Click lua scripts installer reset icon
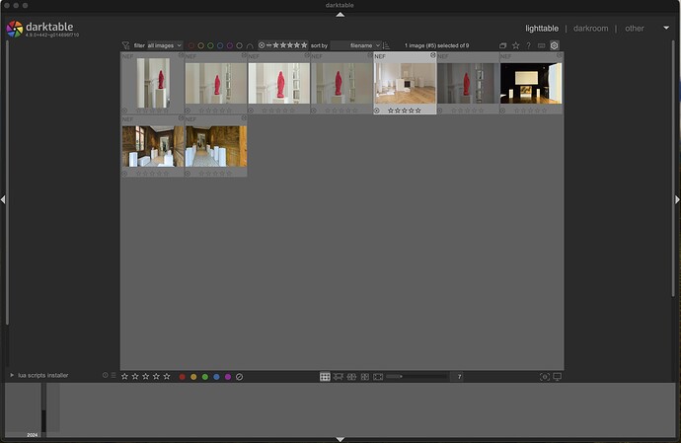Image resolution: width=681 pixels, height=443 pixels. tap(105, 375)
